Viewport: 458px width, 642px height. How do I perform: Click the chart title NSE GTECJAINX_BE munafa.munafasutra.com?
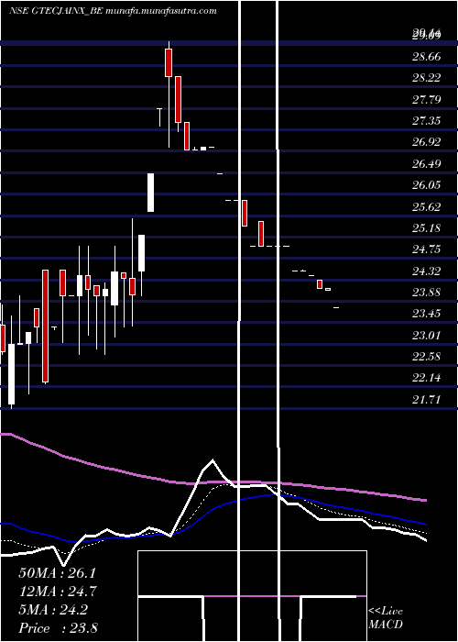click(x=113, y=11)
